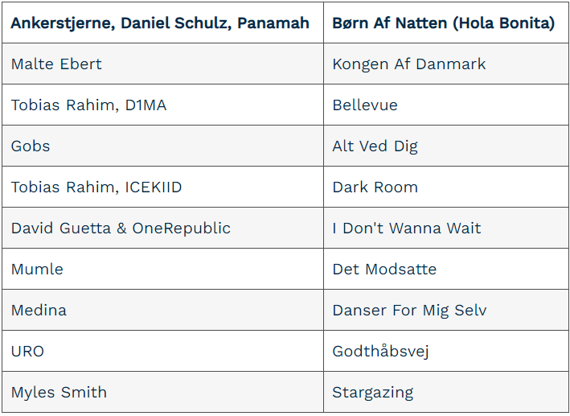Click the Dark Room song title

[375, 187]
